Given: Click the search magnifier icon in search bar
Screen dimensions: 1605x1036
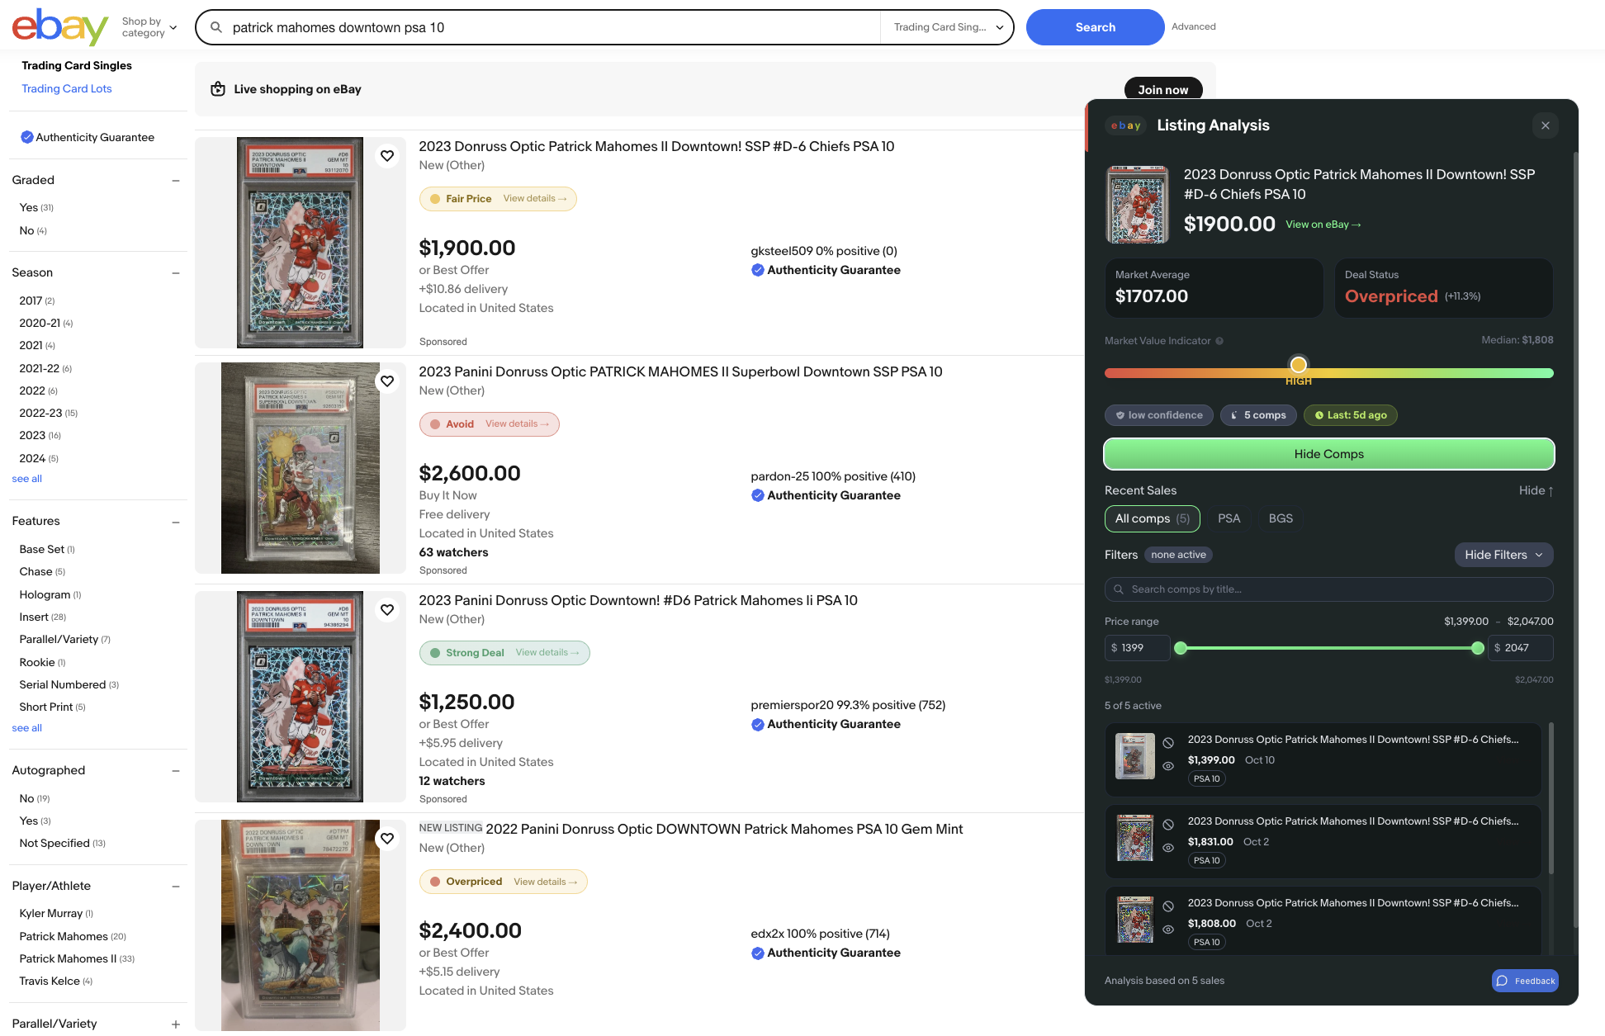Looking at the screenshot, I should coord(216,27).
